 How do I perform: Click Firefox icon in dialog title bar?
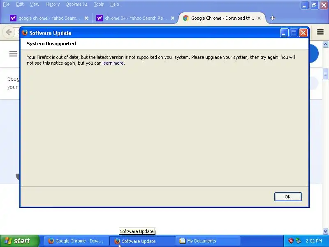25,33
